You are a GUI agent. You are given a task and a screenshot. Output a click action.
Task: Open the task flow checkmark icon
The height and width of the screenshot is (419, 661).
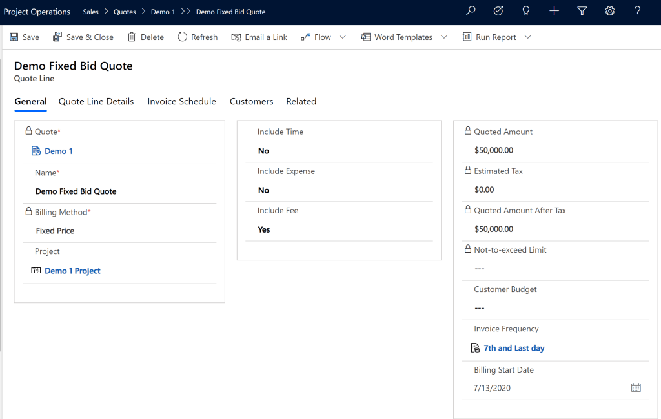point(498,11)
